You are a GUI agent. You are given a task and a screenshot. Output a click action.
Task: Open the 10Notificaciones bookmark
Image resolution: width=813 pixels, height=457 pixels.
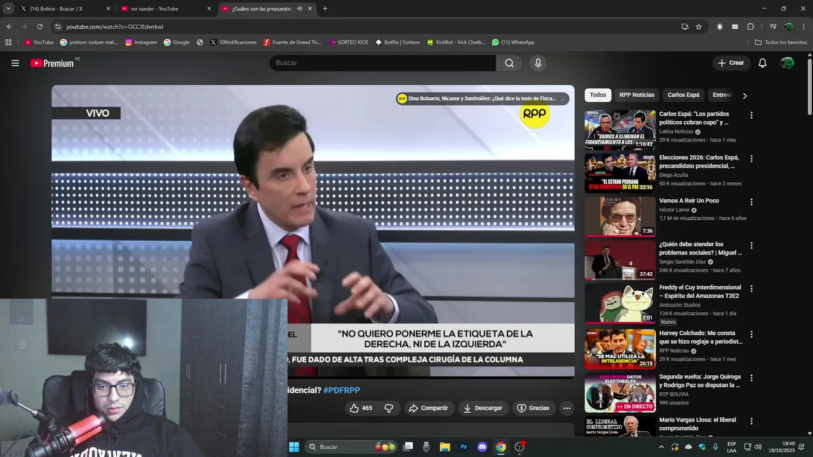(x=233, y=43)
